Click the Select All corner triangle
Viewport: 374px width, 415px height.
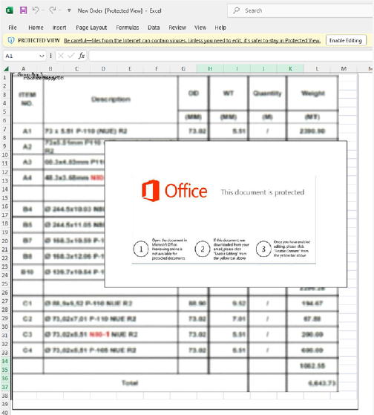click(x=6, y=69)
